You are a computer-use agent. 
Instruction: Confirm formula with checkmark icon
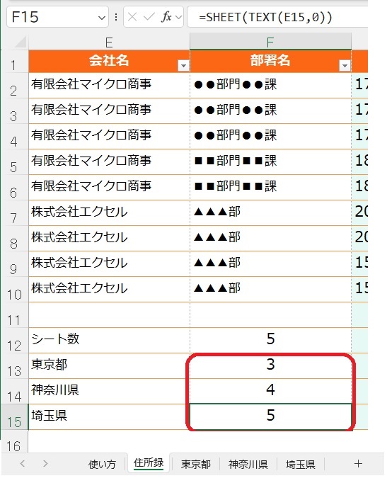coord(149,17)
